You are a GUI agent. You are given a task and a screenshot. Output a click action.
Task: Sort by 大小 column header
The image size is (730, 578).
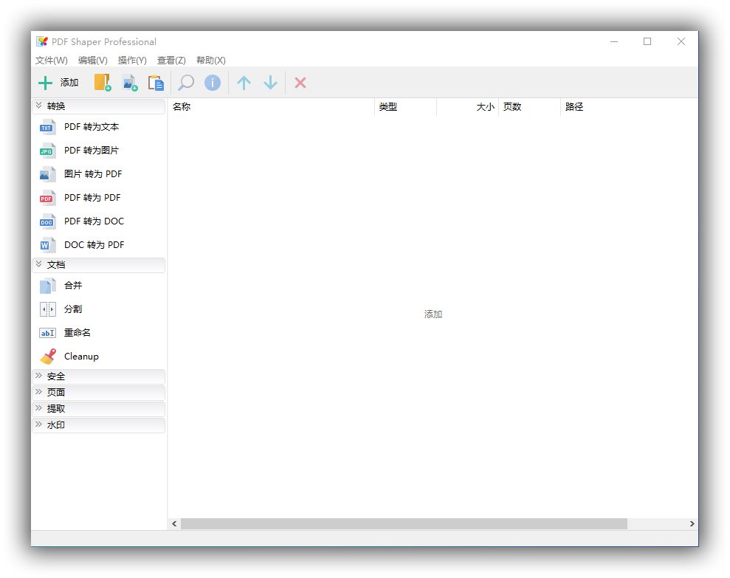467,106
